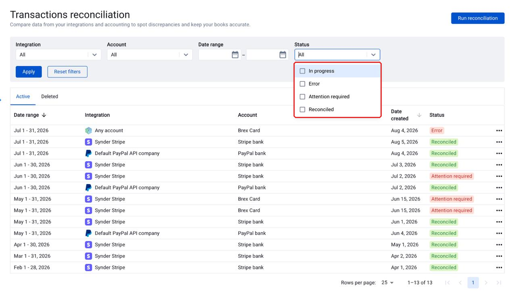Viewport: 516px width, 305px height.
Task: Click PayPal icon in May 1 - 31 row
Action: (x=88, y=233)
